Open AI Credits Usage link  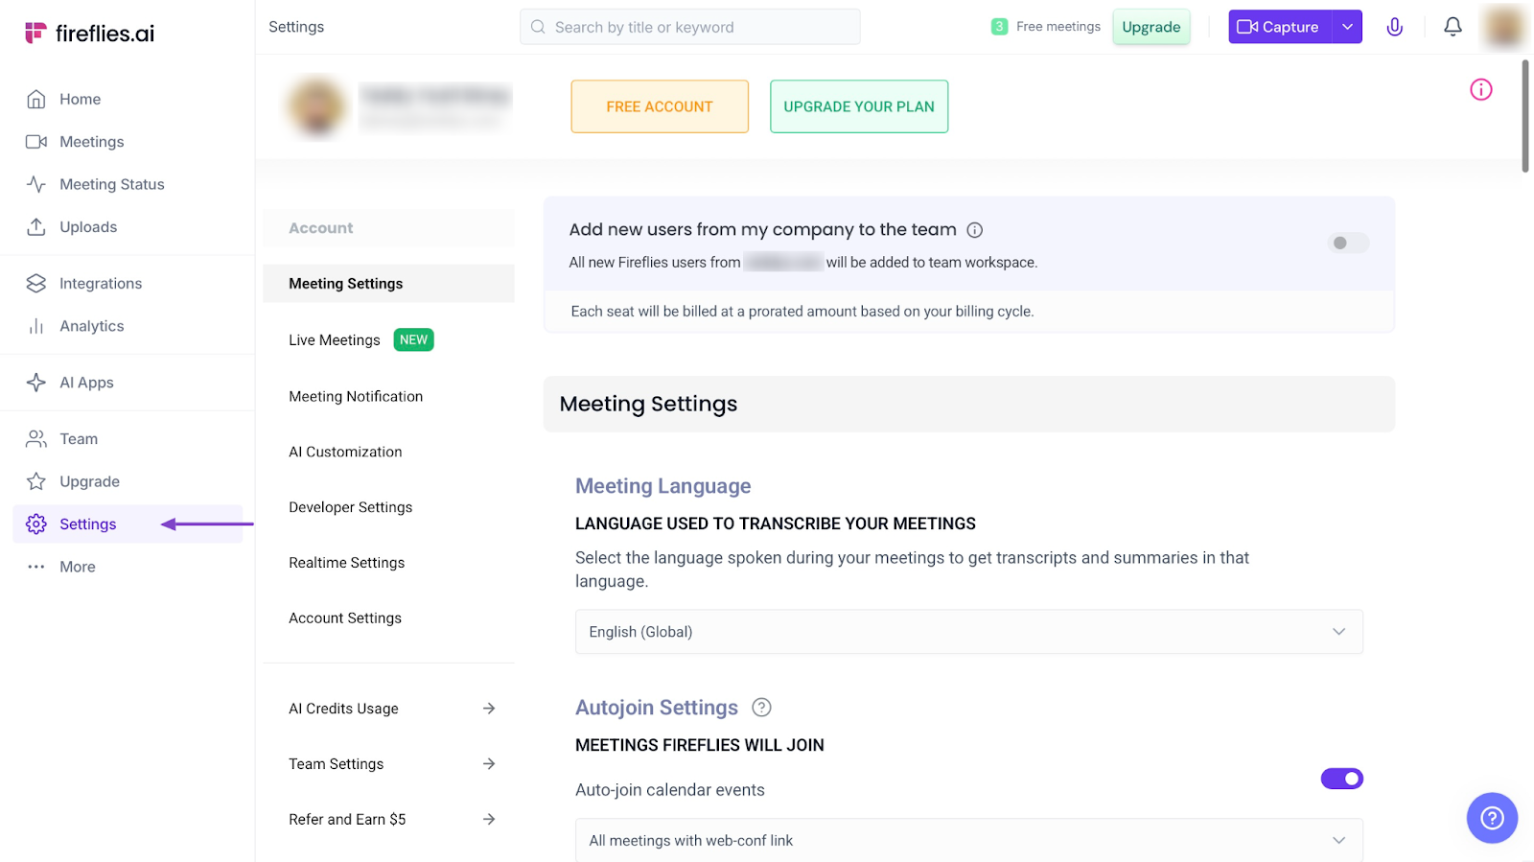coord(343,709)
